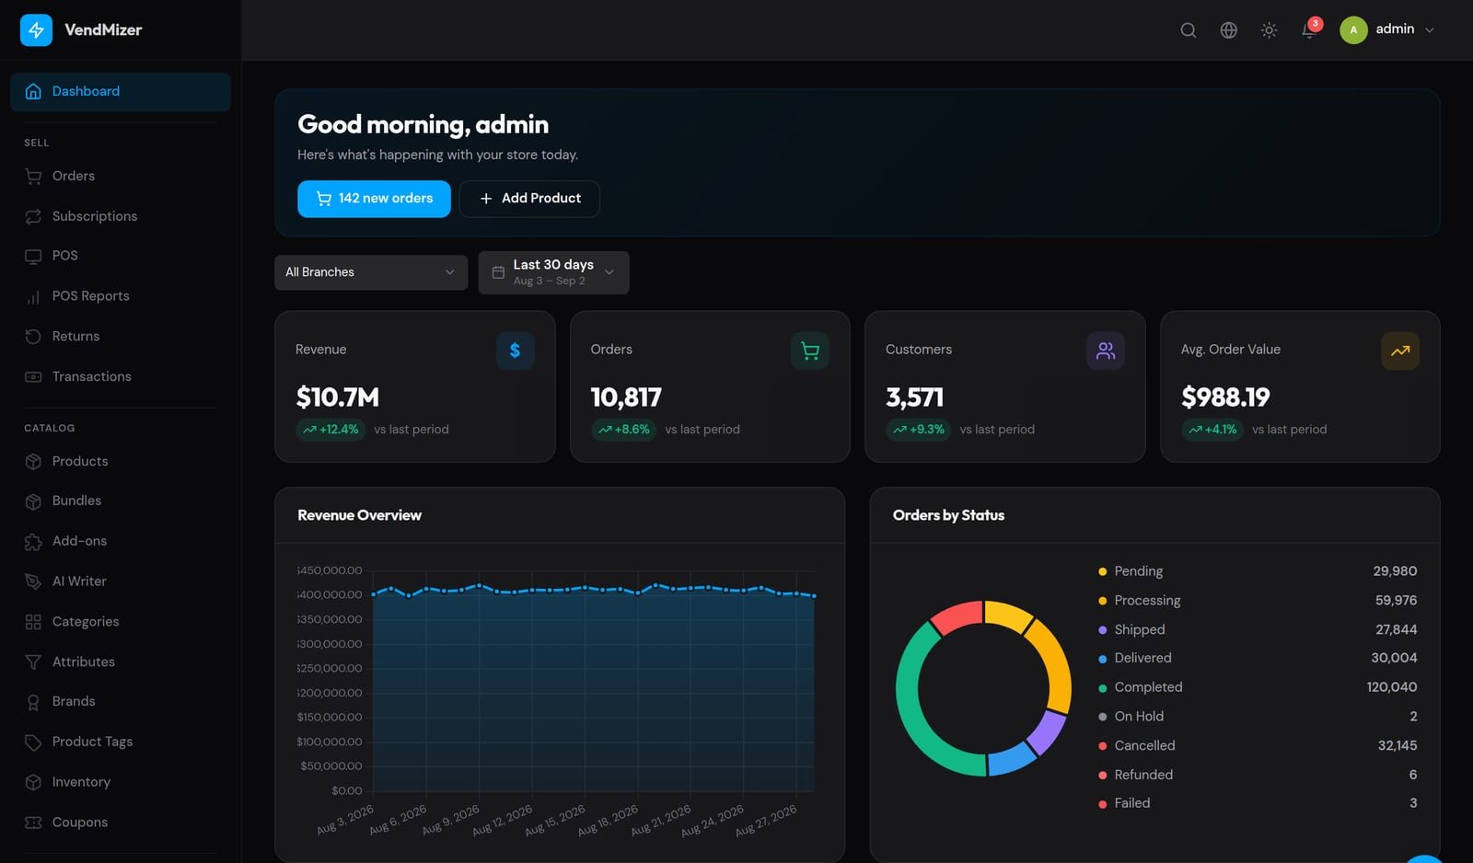Click the +9.3% customers change badge
The image size is (1473, 863).
918,430
